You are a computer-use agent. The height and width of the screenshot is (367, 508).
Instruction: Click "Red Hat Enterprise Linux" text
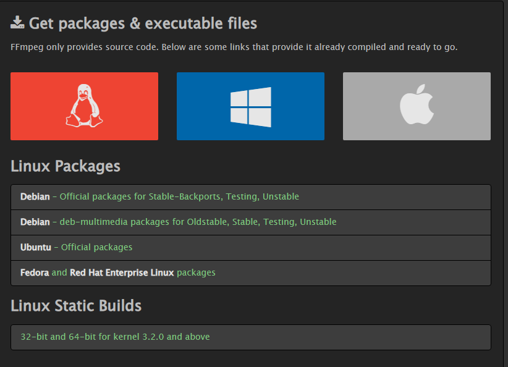point(122,272)
